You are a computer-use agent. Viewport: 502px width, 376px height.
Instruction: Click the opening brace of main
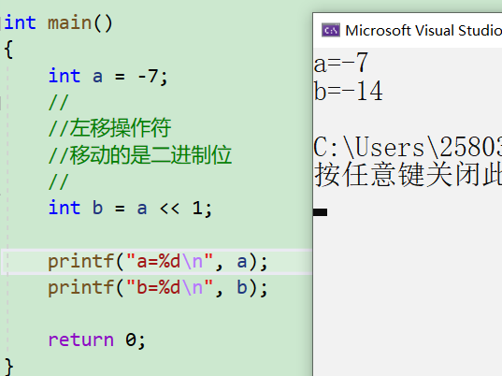point(8,50)
